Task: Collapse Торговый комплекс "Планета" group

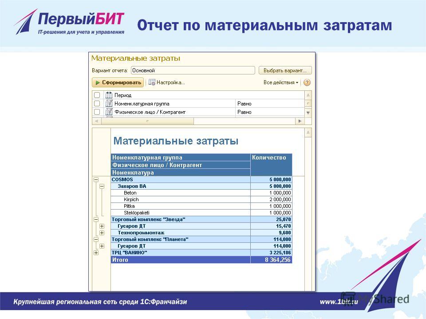Action: pos(96,240)
